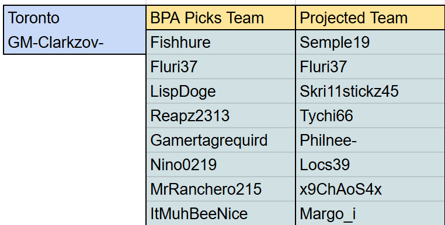This screenshot has height=225, width=445.
Task: Select the Margo_i cell
Action: (x=370, y=213)
